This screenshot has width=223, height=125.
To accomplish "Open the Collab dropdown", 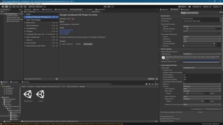I will 182,7.
